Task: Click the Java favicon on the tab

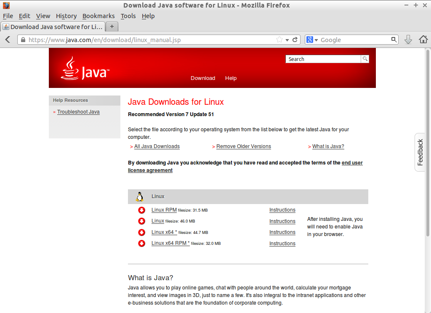Action: (x=6, y=27)
